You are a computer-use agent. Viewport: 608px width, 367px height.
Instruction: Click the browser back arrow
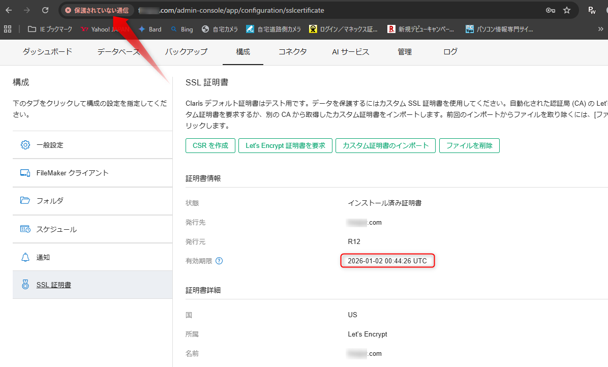click(x=9, y=10)
